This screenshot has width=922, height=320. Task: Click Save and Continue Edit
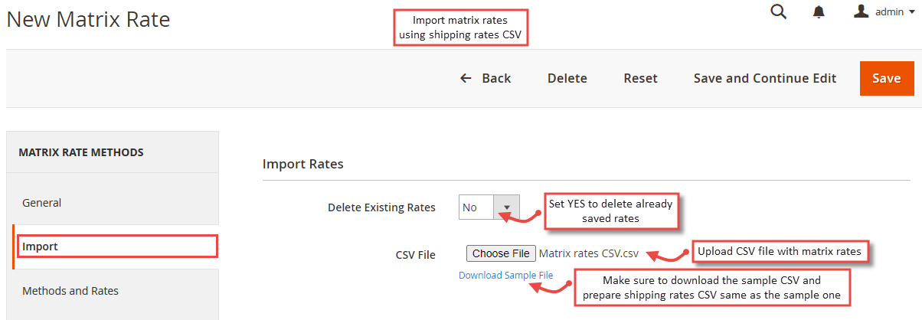click(x=765, y=78)
